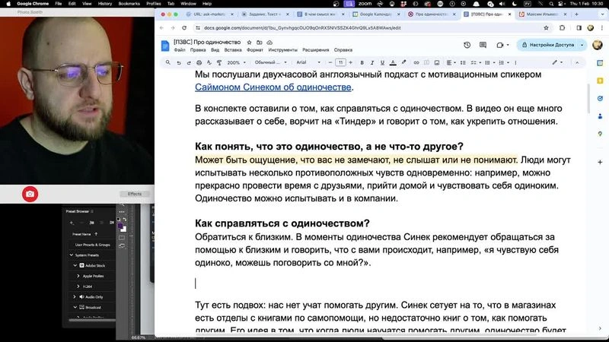Viewport: 609px width, 342px height.
Task: Reload the current page
Action: pyautogui.click(x=184, y=28)
